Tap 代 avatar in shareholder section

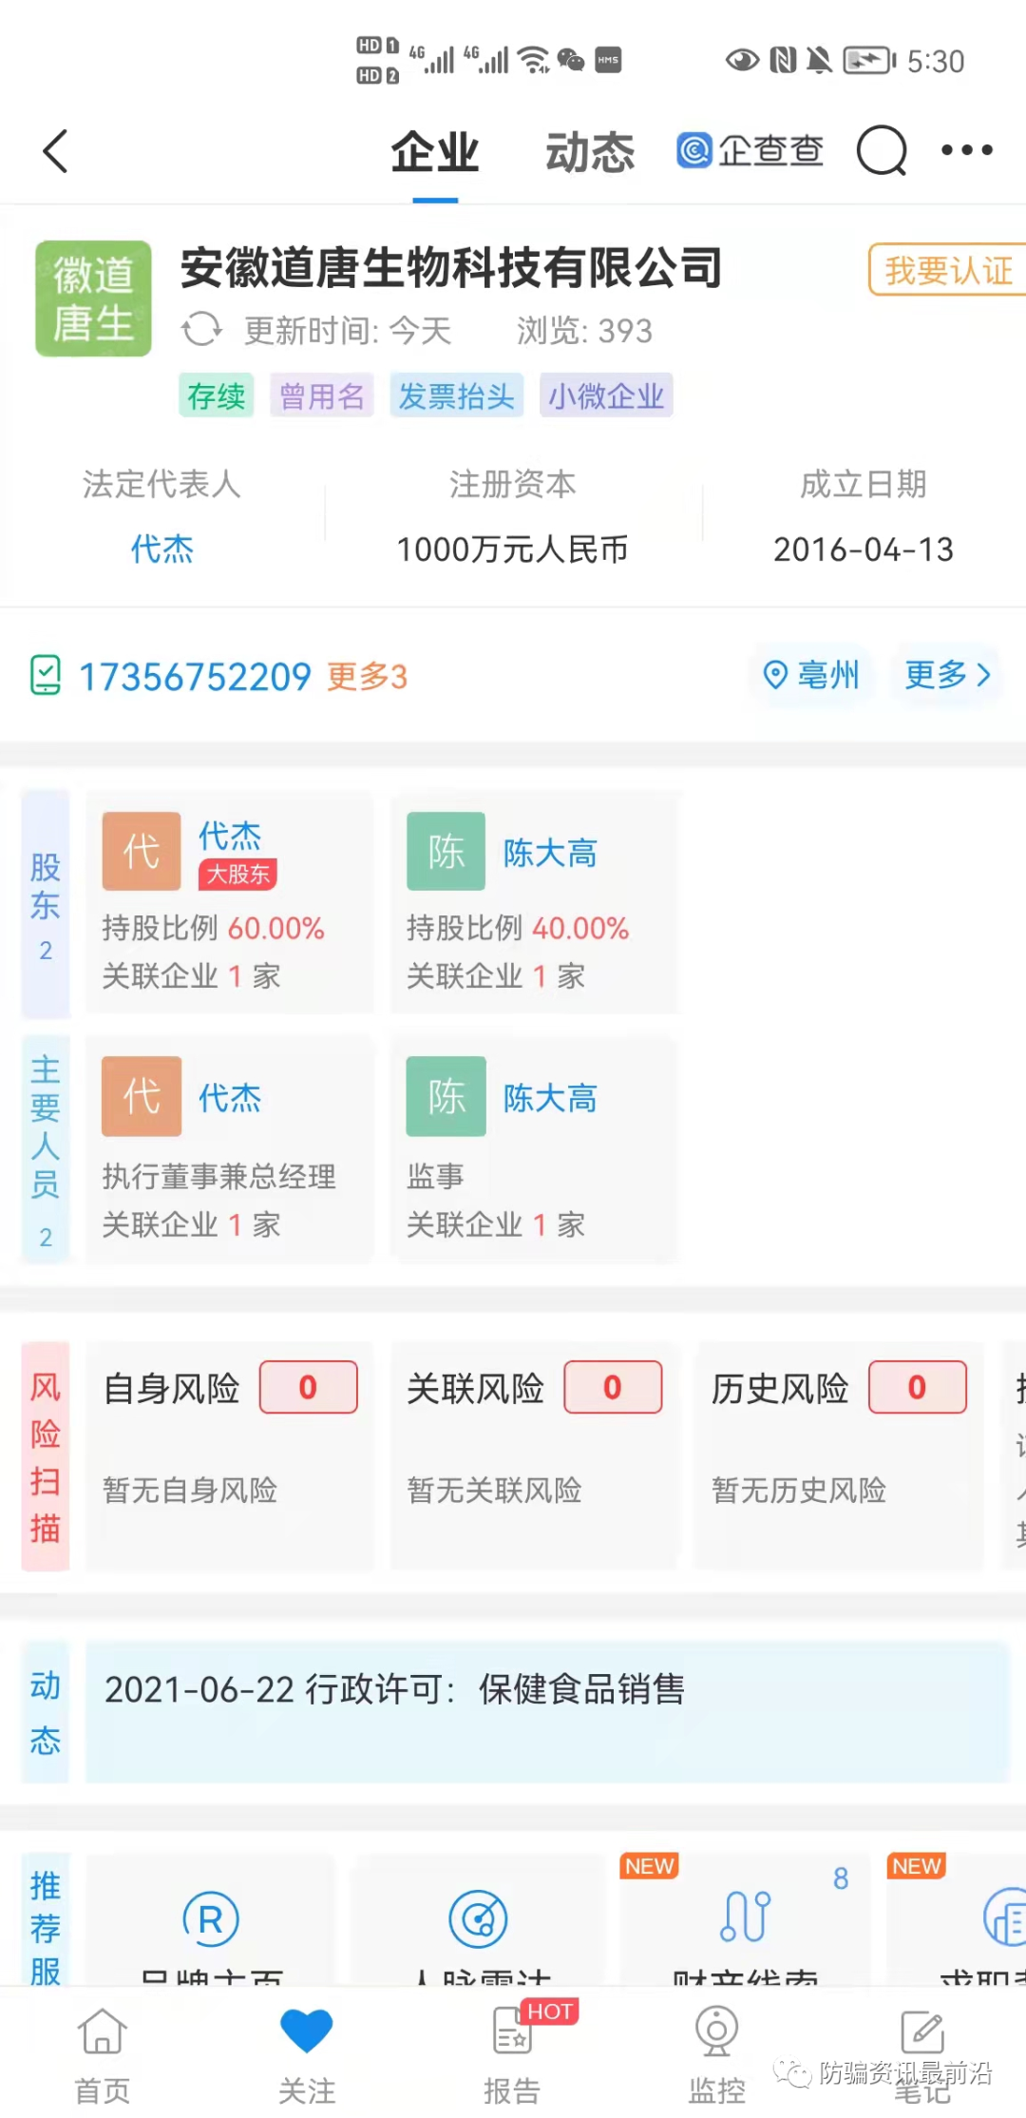point(142,851)
